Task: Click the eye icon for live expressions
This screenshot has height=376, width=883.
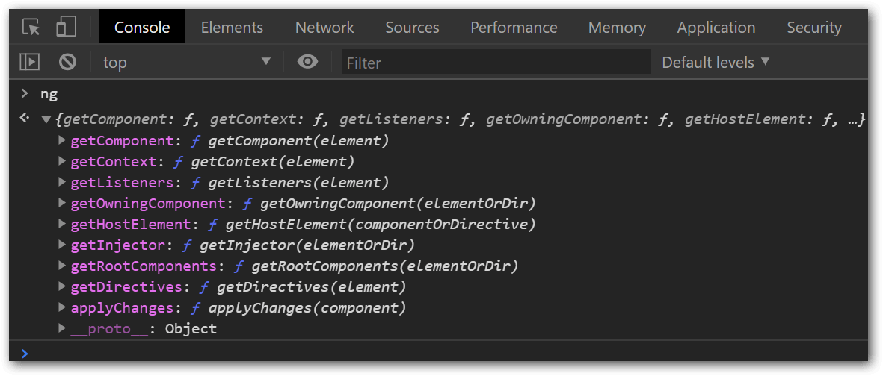Action: pos(307,62)
